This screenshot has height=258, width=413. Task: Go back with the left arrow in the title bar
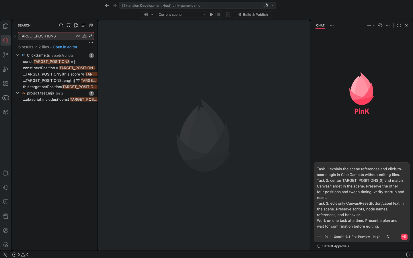click(x=107, y=5)
